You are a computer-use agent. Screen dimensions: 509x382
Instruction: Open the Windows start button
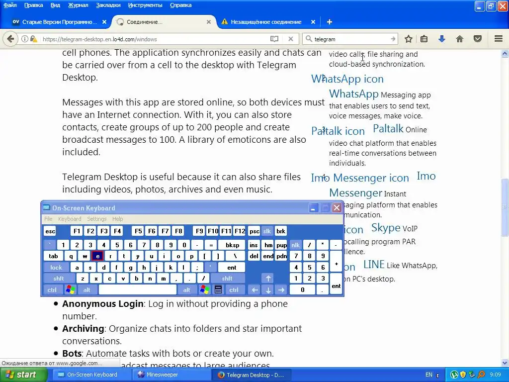coord(24,375)
